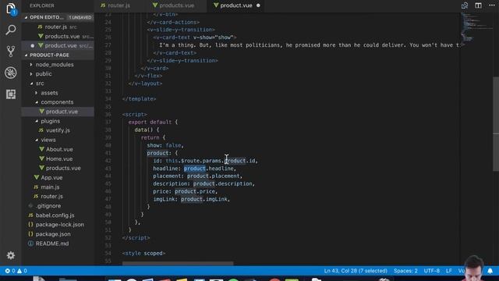Click the unsaved dot on the product.vue tab
The image size is (499, 281).
[x=258, y=5]
